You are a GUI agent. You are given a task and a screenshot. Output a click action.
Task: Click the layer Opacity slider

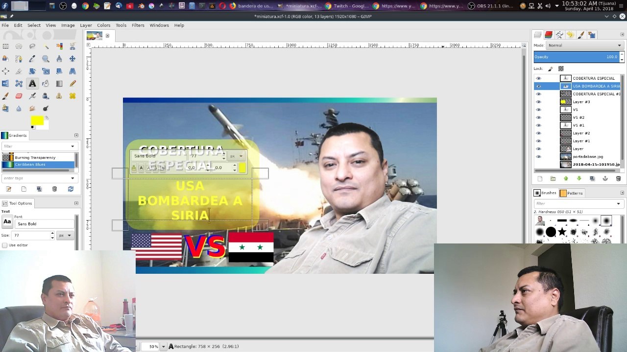tap(576, 57)
